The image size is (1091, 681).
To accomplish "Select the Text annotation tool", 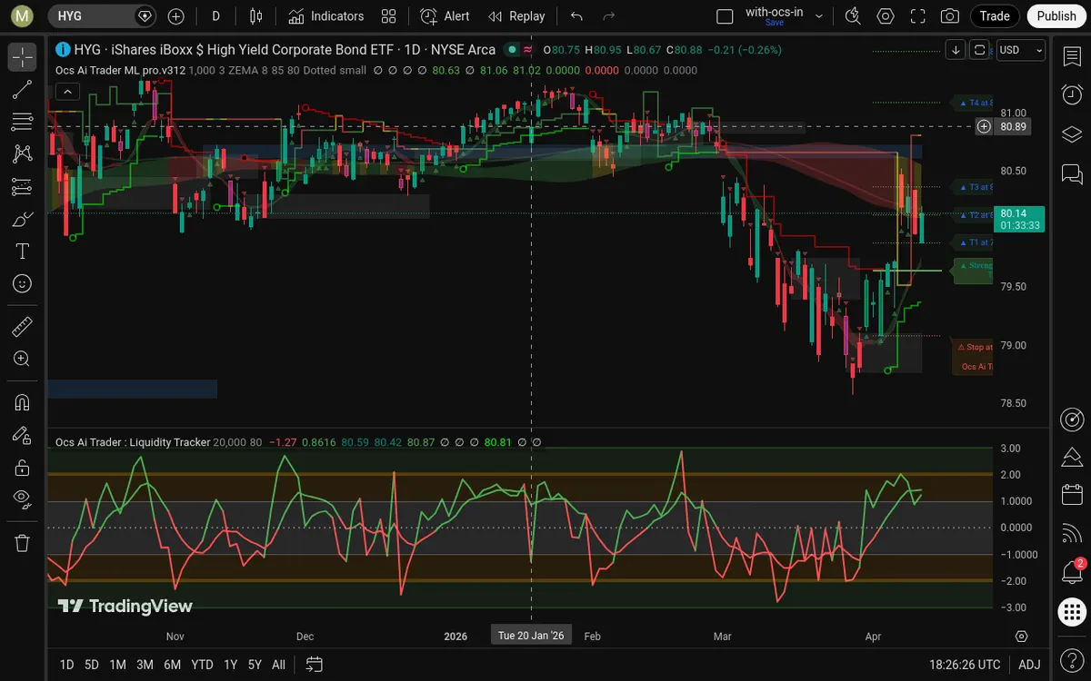I will (x=23, y=252).
